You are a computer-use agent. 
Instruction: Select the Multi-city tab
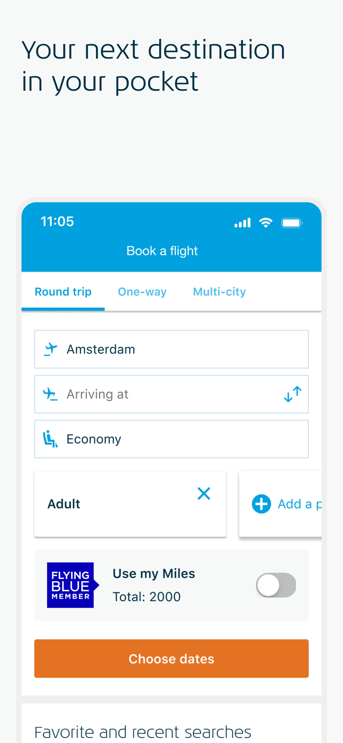click(x=219, y=292)
